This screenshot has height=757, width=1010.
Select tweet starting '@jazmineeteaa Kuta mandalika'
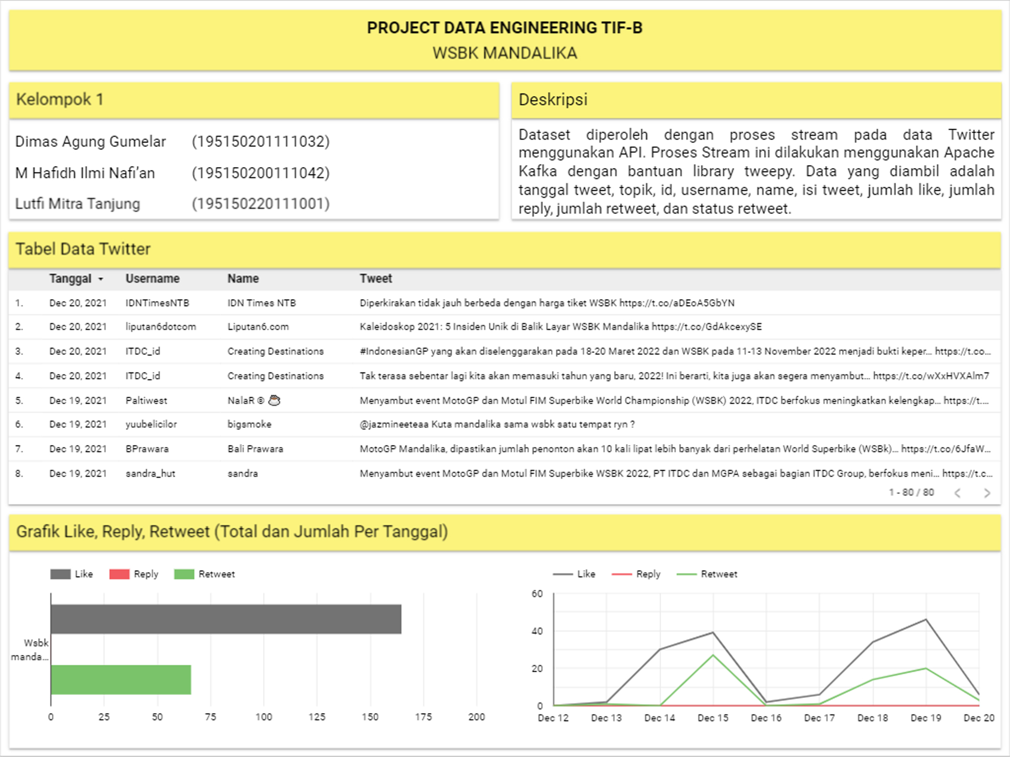(497, 424)
